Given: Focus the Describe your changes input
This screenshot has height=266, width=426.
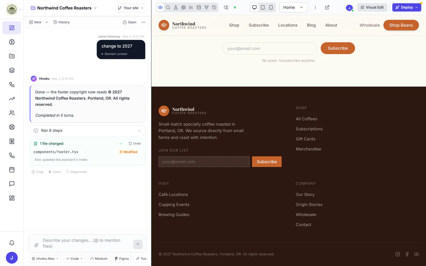Looking at the screenshot, I should tap(85, 243).
